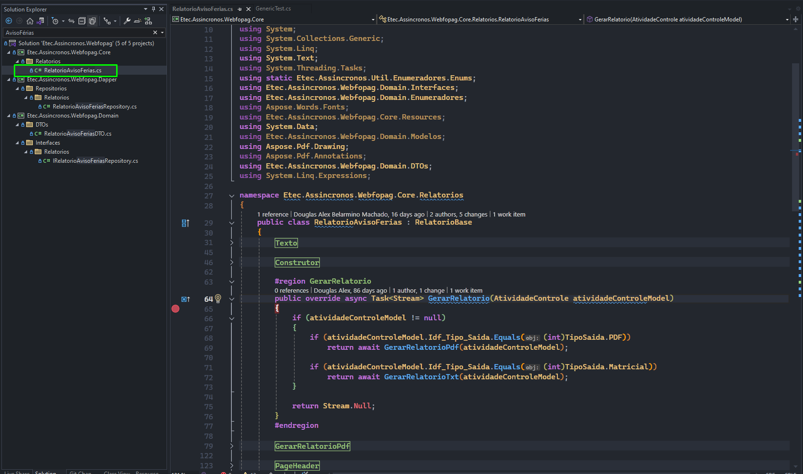The image size is (803, 474).
Task: Collapse the class block at line 29
Action: (x=232, y=223)
